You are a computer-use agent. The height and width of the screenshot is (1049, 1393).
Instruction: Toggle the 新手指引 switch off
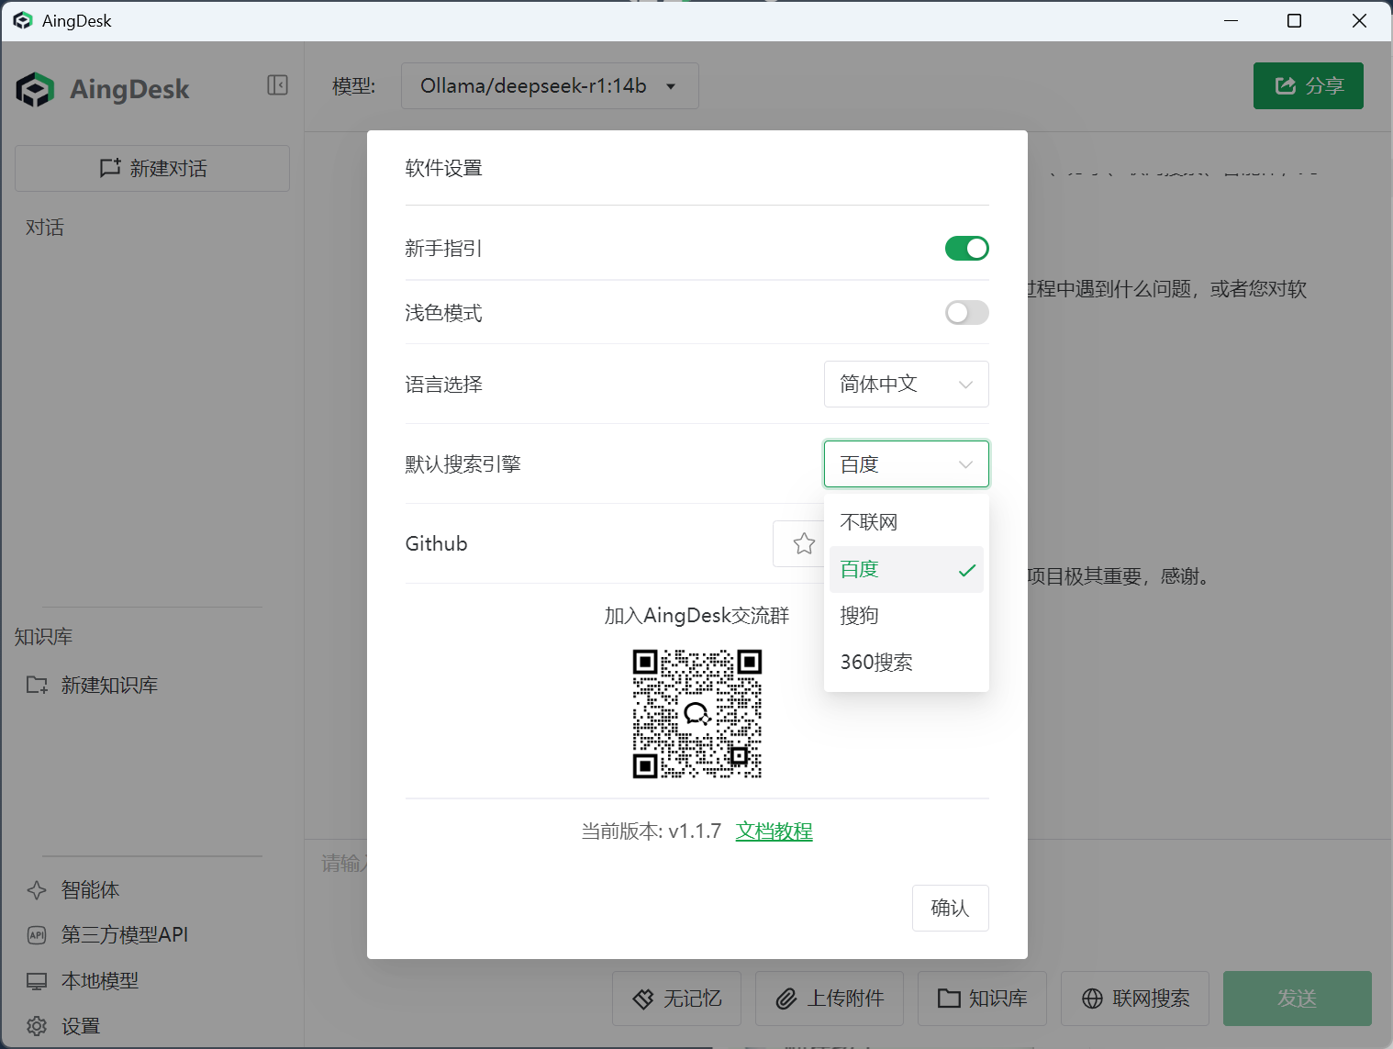coord(966,248)
